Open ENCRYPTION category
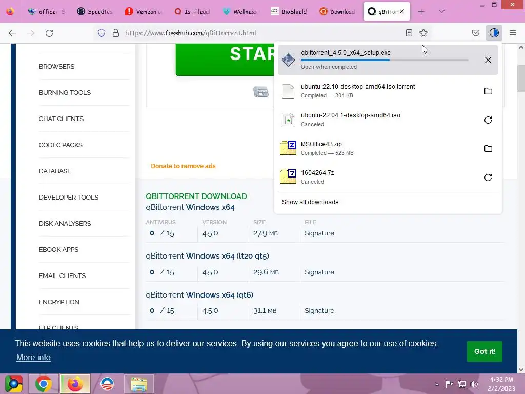Screen dimensions: 525x394 59,302
